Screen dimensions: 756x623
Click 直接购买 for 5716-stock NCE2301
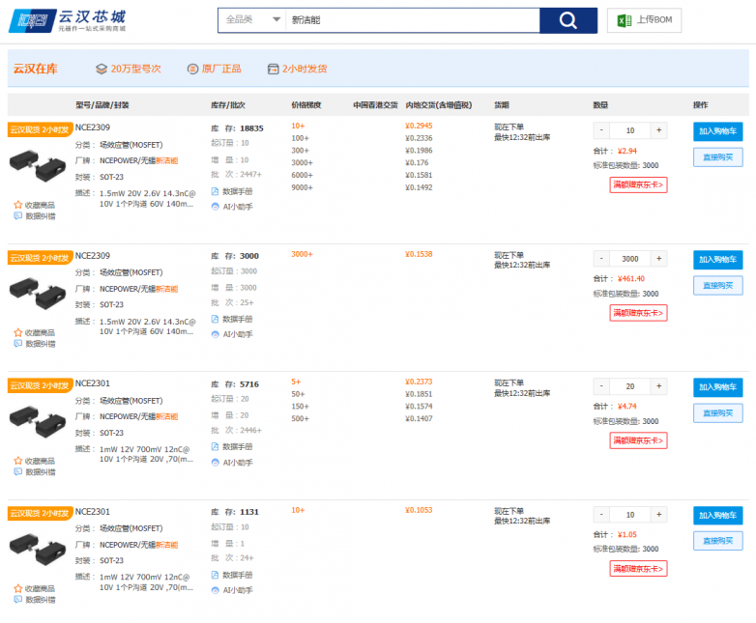[717, 413]
